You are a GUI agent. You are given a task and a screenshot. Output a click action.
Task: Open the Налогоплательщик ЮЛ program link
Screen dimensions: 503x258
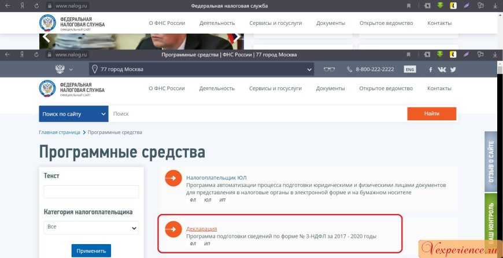(x=216, y=178)
